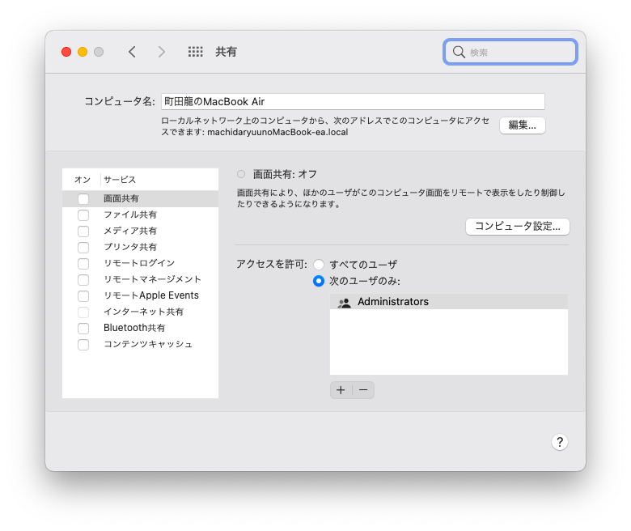
Task: Select すべてのユーザ radio button
Action: click(x=319, y=265)
